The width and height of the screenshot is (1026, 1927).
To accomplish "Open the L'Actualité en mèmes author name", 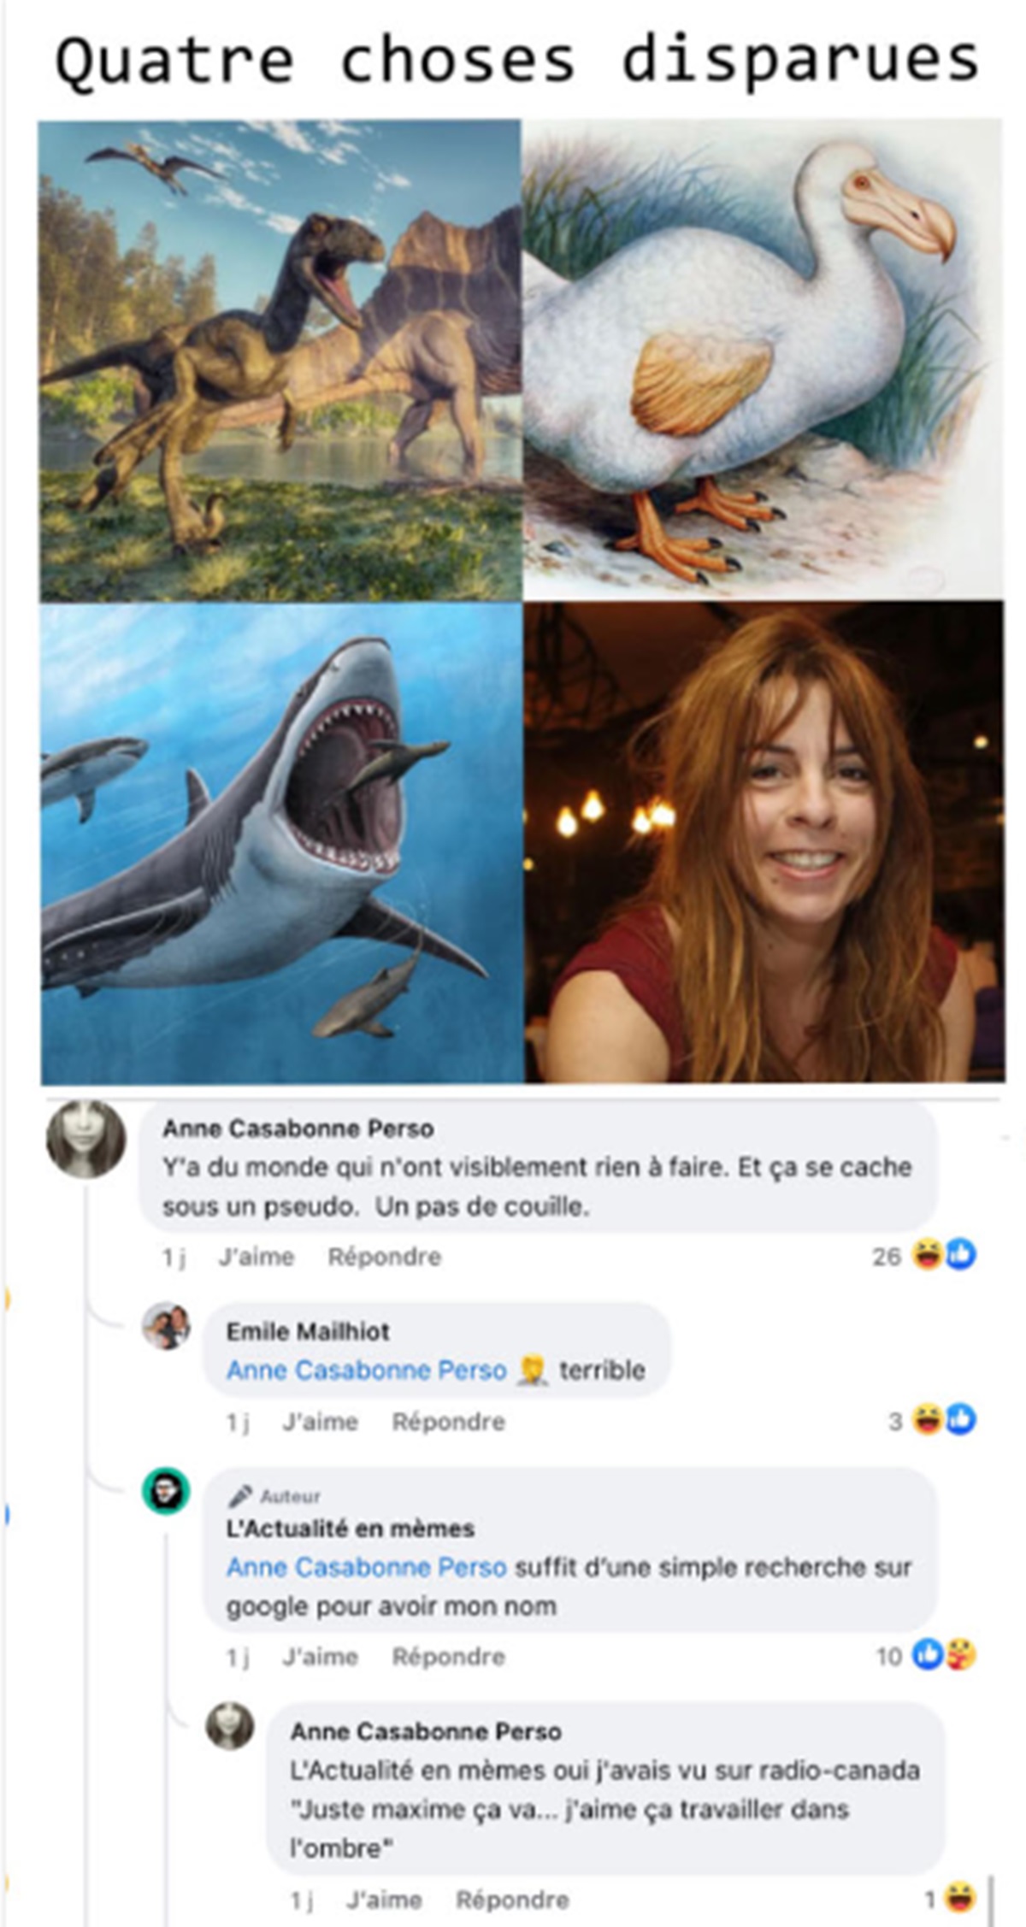I will point(350,1529).
